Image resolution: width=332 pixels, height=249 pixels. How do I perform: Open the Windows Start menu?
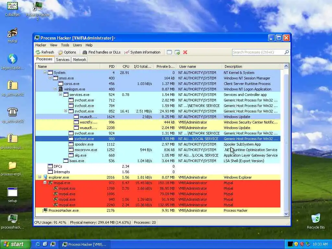tap(15, 244)
